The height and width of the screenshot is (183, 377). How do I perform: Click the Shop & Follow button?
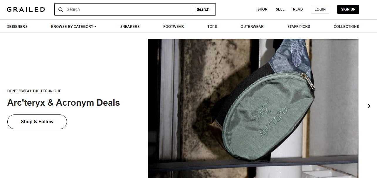point(37,122)
